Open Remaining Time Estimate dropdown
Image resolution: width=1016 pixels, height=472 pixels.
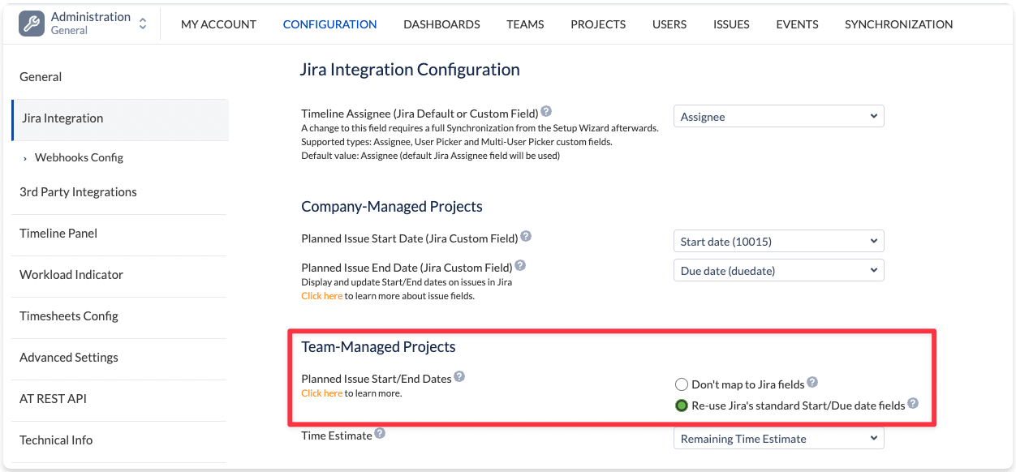tap(778, 439)
